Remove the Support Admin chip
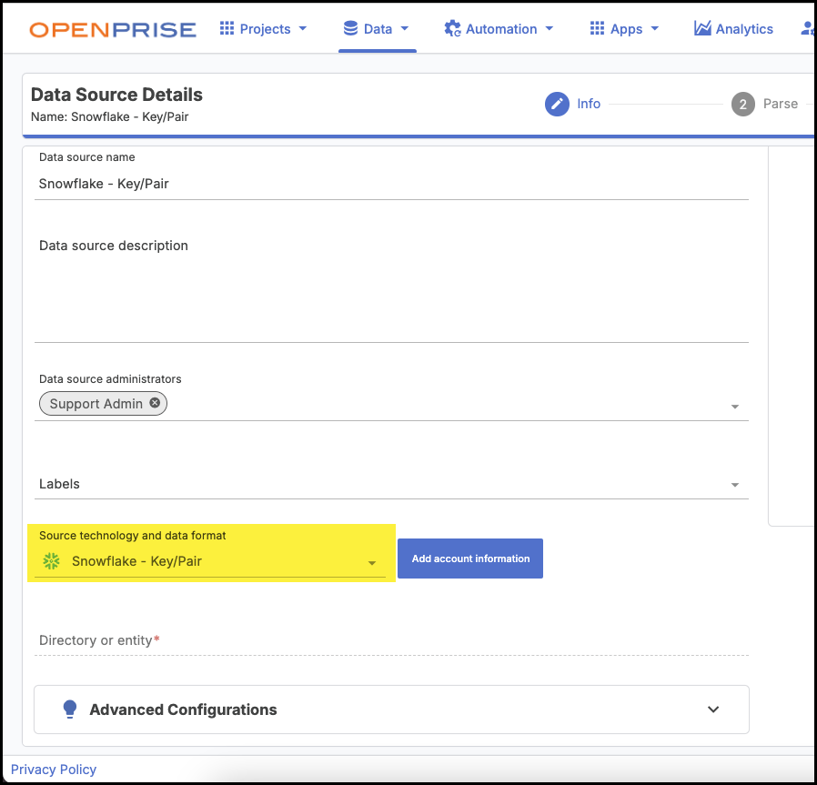This screenshot has height=785, width=817. coord(155,403)
